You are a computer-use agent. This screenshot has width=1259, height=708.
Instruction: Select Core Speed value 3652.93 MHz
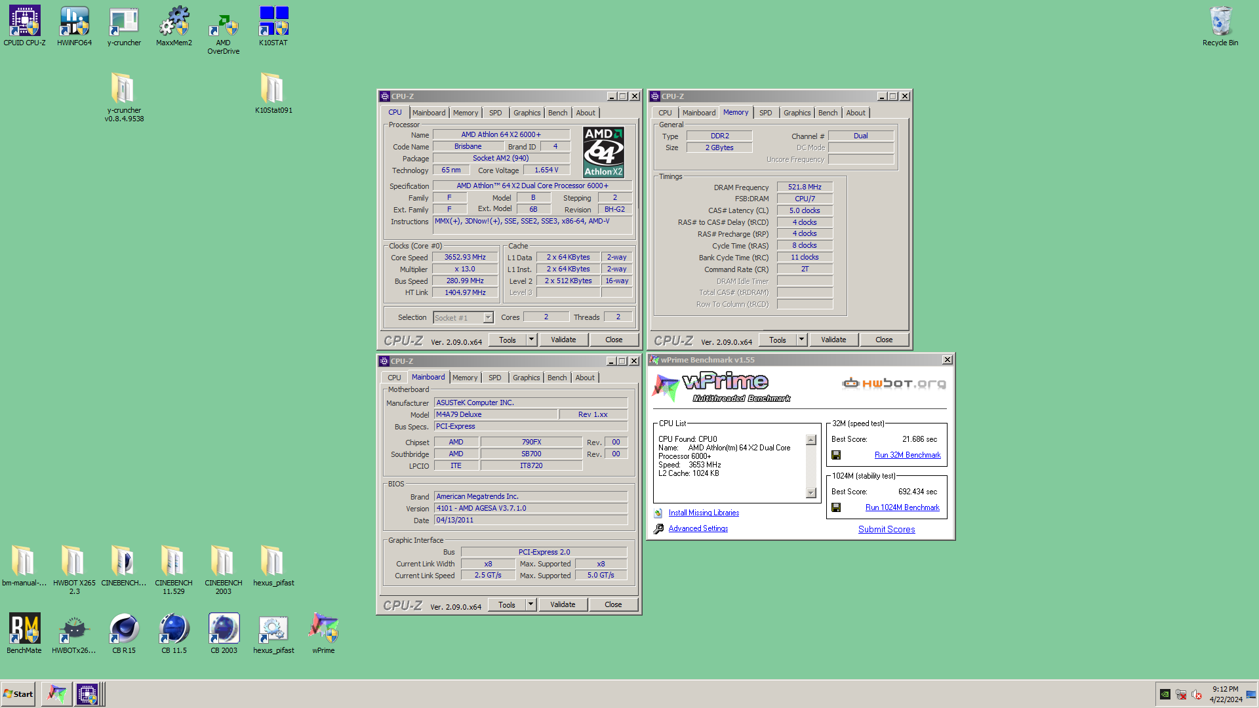click(465, 257)
